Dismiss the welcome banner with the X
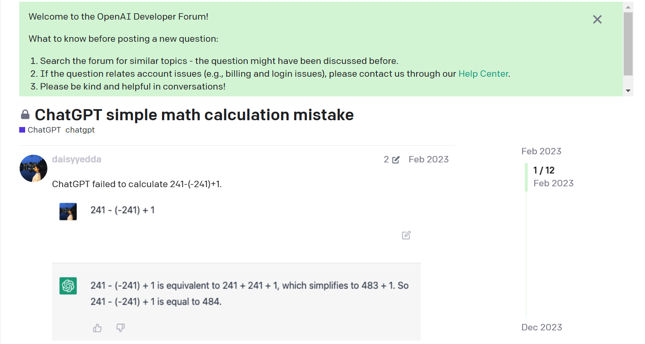Image resolution: width=645 pixels, height=344 pixels. 597,20
